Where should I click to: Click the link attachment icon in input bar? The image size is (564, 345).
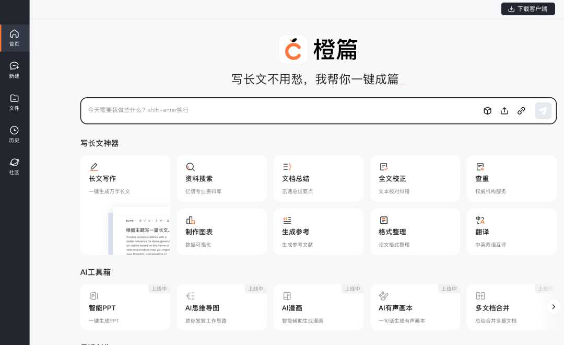(521, 110)
